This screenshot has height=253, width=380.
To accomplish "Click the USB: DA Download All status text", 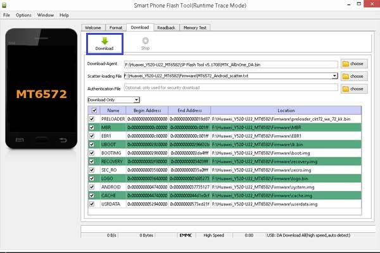I will 308,235.
